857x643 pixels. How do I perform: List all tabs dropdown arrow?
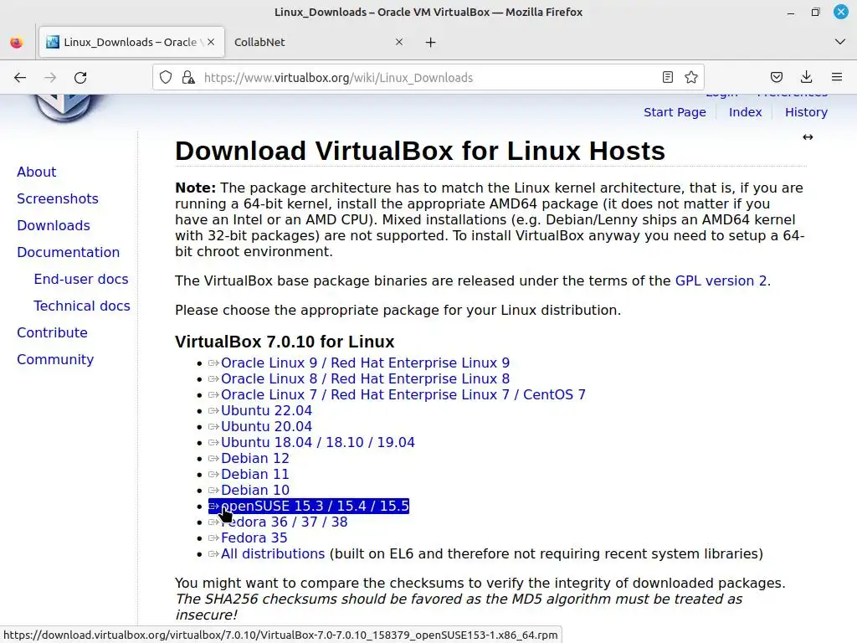click(840, 42)
